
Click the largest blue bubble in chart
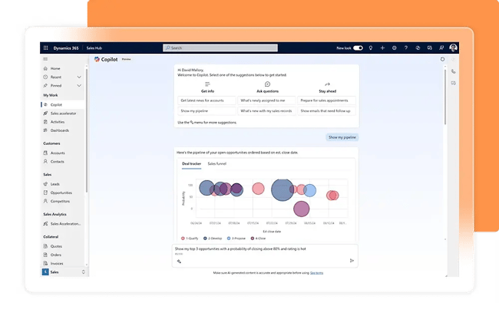pyautogui.click(x=283, y=189)
